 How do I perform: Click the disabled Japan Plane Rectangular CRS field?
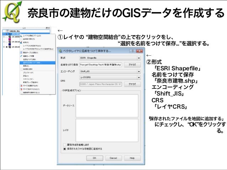pyautogui.click(x=101, y=84)
